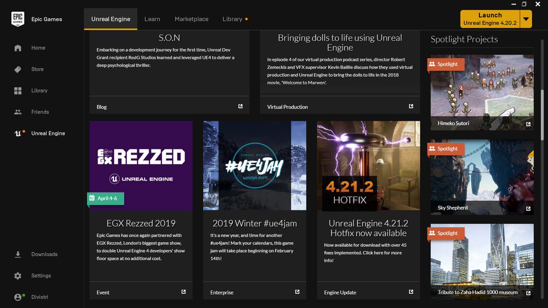Click the Divistri profile avatar icon
This screenshot has width=548, height=308.
click(18, 297)
